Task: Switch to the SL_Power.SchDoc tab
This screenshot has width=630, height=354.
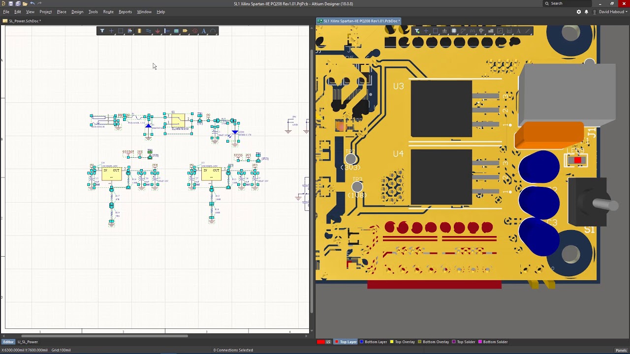Action: coord(23,21)
